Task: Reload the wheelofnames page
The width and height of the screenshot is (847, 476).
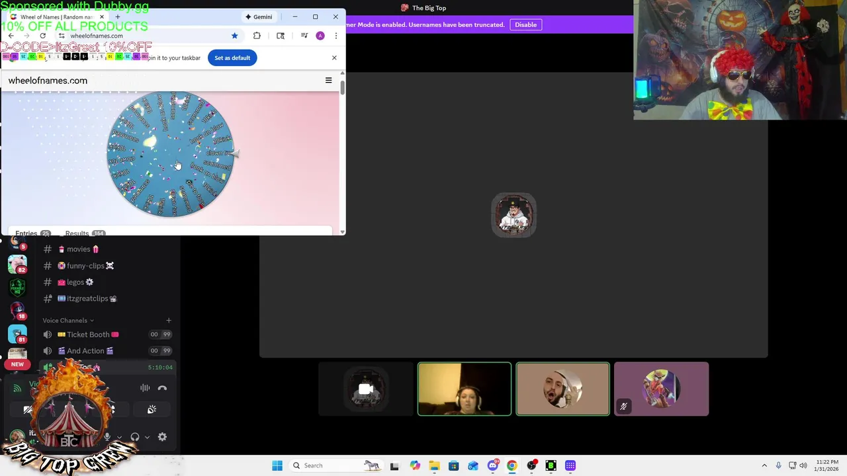Action: (x=43, y=36)
